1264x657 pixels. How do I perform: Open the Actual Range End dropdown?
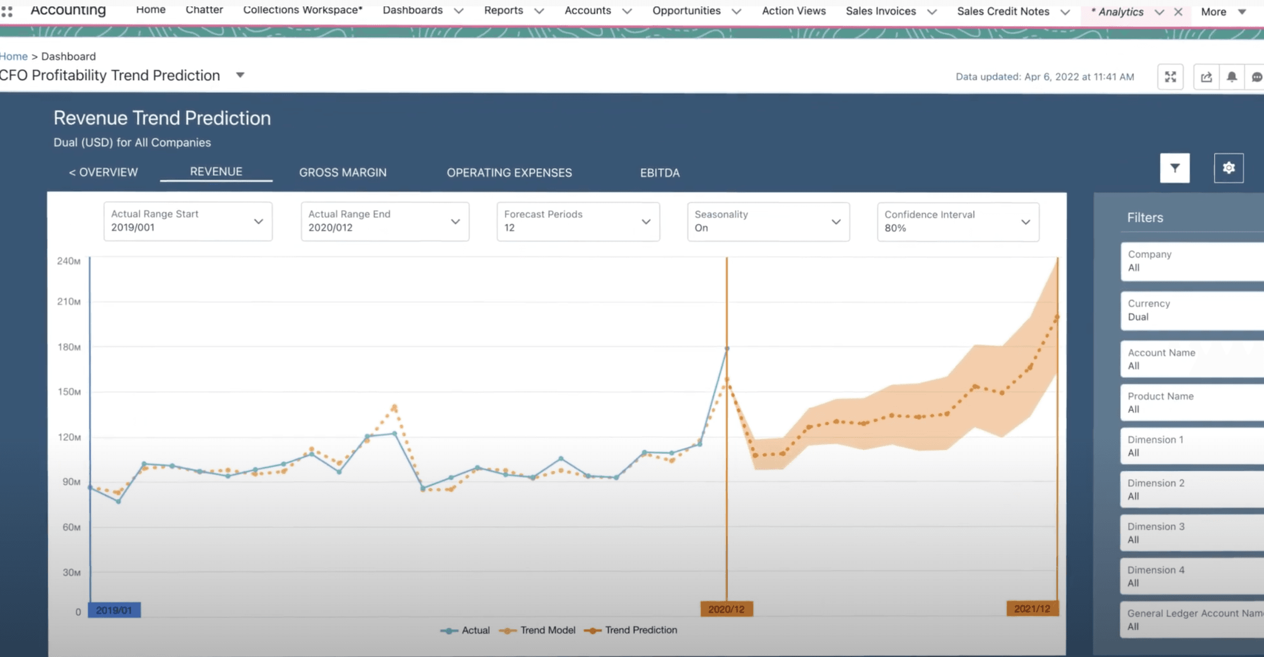[385, 221]
